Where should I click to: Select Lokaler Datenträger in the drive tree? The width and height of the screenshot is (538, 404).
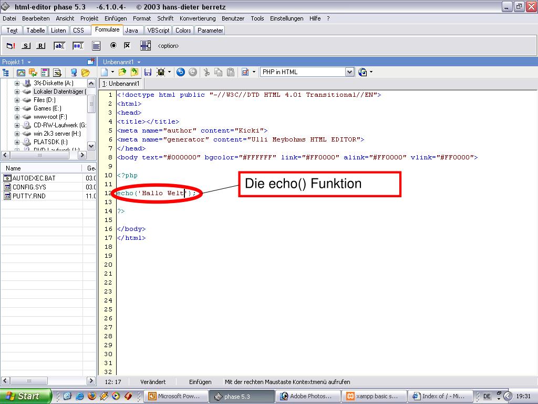click(x=60, y=92)
